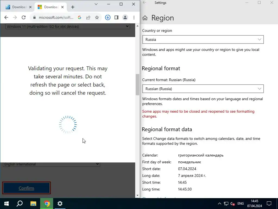The width and height of the screenshot is (278, 209).
Task: Select Long date value 7 апреля 2024 г.
Action: click(x=192, y=176)
